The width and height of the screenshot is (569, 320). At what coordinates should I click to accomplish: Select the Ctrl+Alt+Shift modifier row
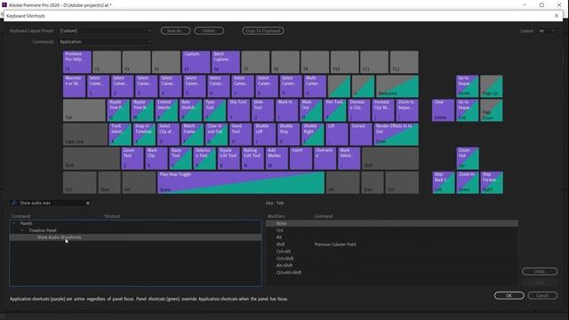[x=392, y=273]
